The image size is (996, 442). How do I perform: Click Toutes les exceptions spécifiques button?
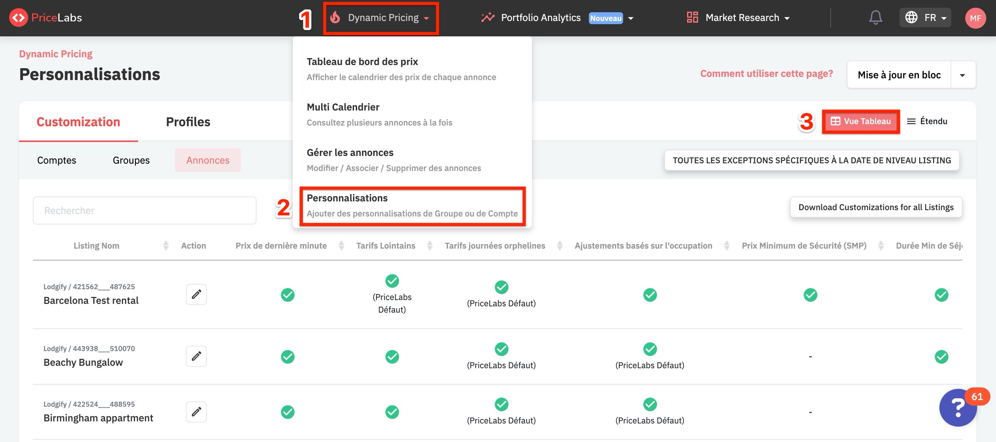click(811, 160)
